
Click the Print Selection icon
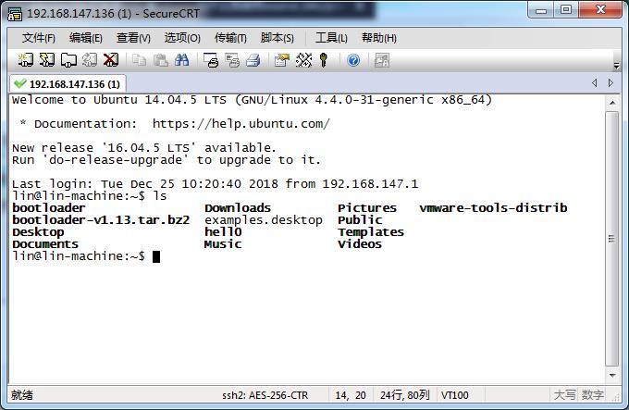[x=232, y=60]
